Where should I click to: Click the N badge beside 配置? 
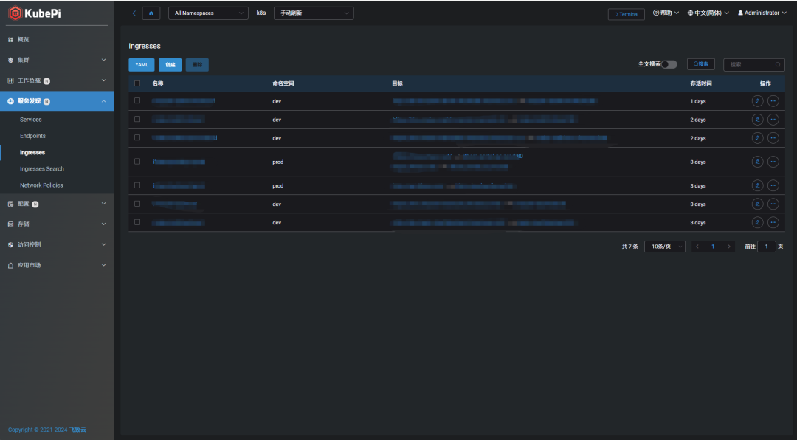[35, 204]
